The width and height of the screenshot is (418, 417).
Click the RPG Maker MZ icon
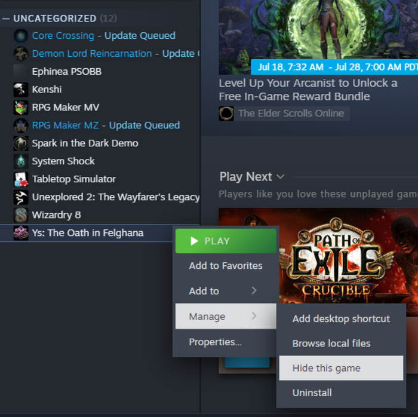21,125
